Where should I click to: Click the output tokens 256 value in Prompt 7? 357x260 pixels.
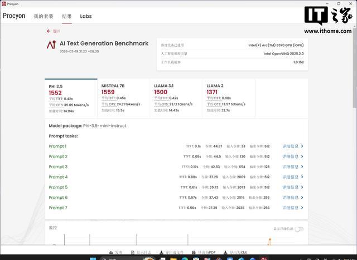coord(266,208)
